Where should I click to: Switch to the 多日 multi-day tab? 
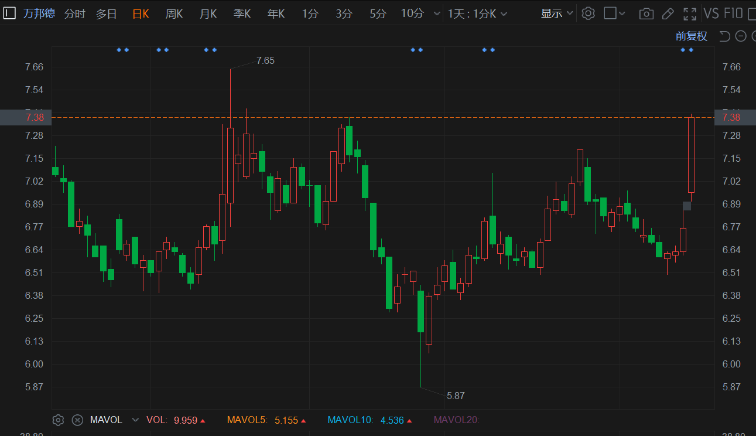point(107,13)
